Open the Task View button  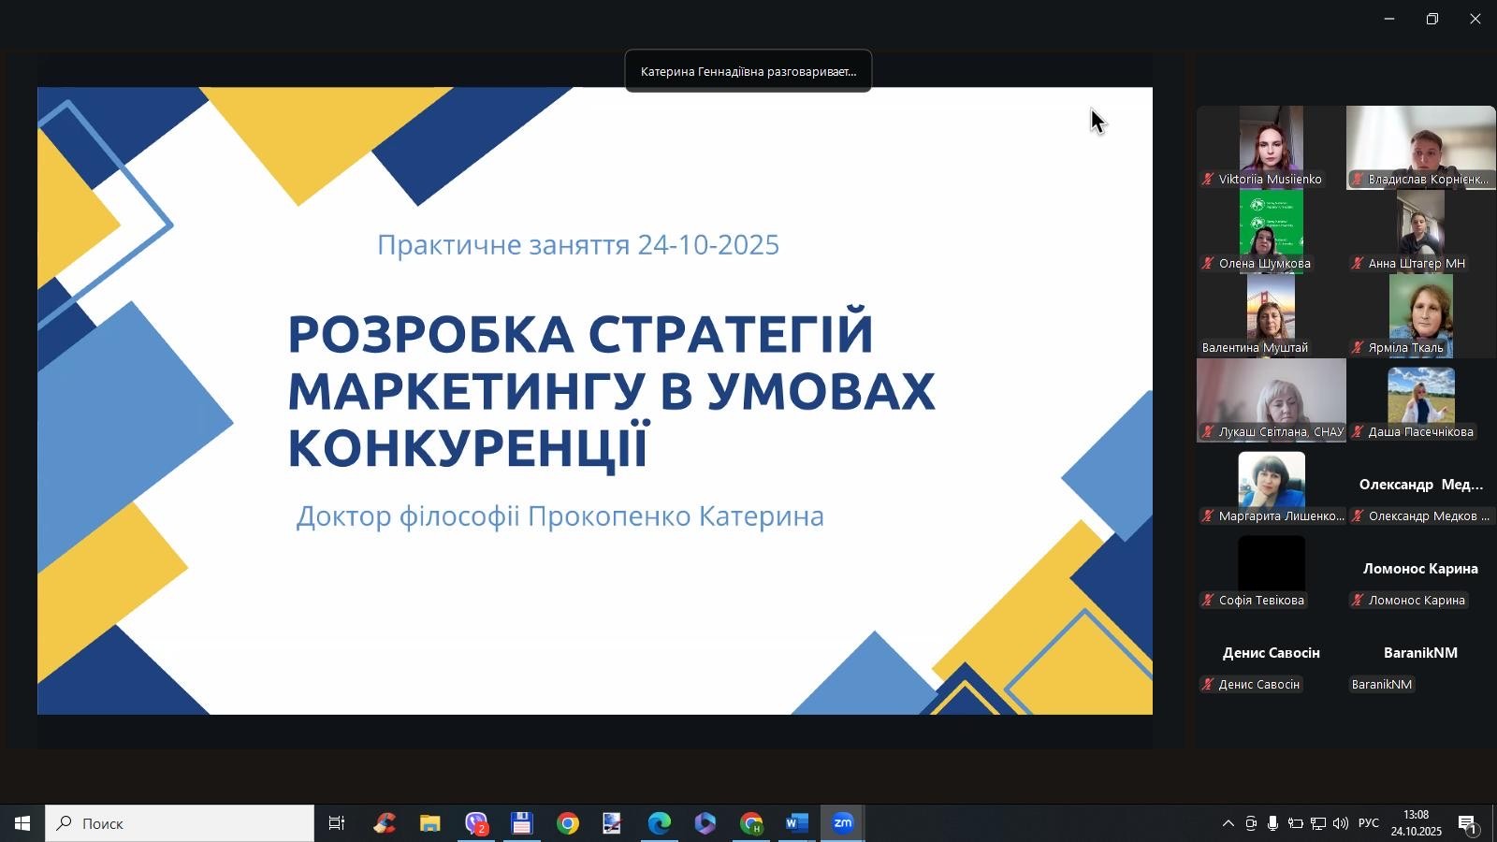[337, 823]
